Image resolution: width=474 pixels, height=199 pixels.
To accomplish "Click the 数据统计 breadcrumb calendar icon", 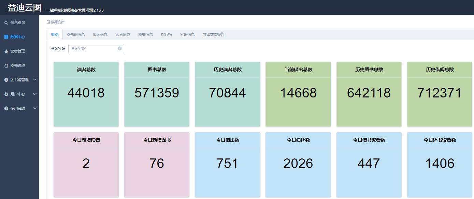I will pyautogui.click(x=48, y=22).
